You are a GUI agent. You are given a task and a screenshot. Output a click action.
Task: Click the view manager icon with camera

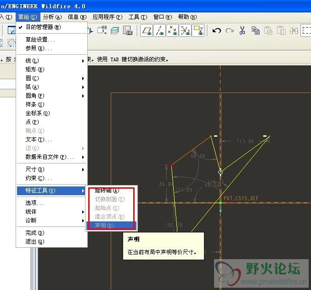(128, 30)
